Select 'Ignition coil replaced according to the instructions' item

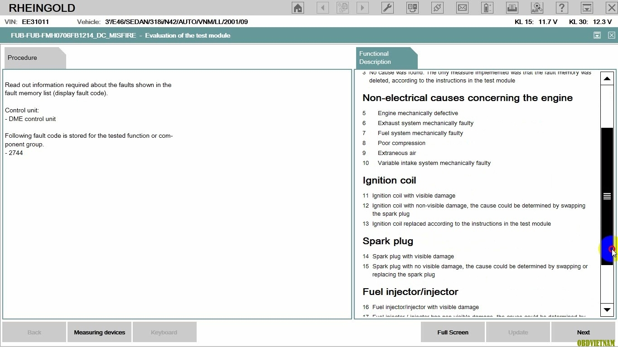click(462, 224)
